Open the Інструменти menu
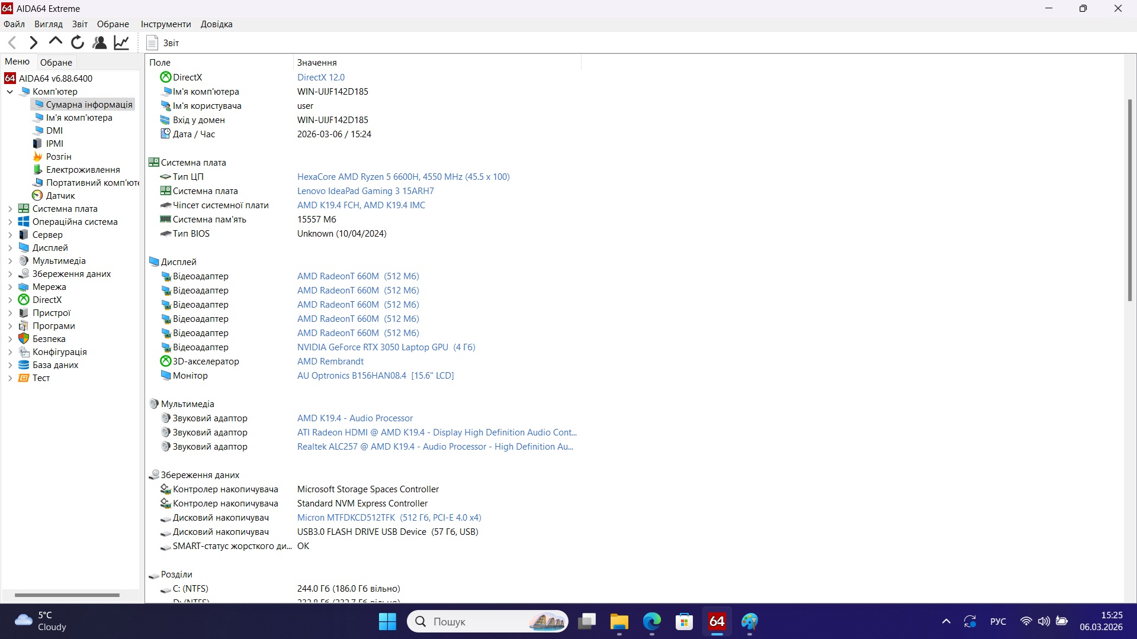 tap(165, 24)
